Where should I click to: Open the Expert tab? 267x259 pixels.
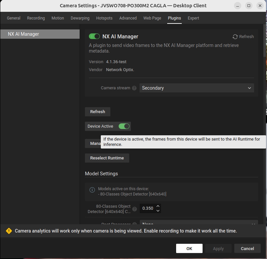(x=193, y=18)
